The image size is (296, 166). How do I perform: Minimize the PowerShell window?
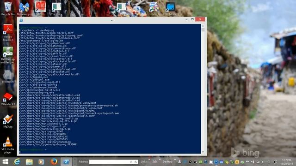coord(186,19)
